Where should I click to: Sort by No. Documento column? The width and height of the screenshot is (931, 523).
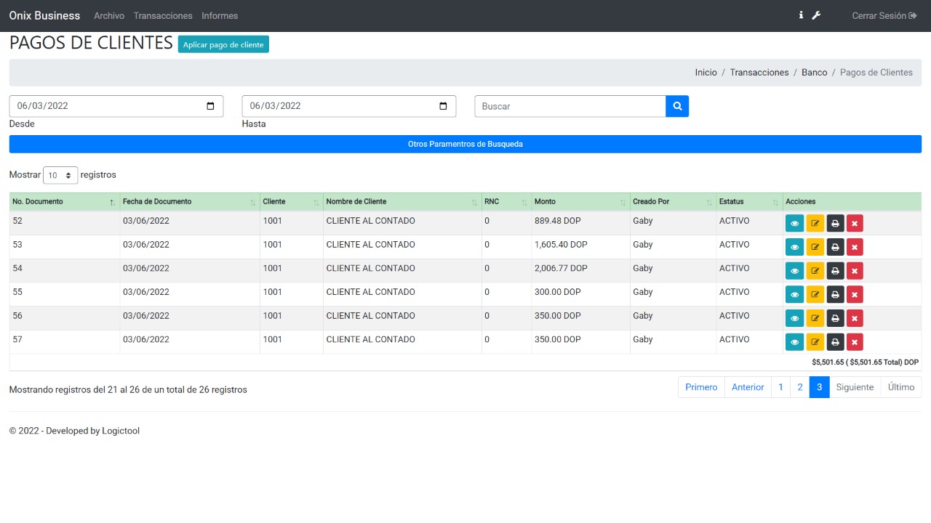point(64,201)
